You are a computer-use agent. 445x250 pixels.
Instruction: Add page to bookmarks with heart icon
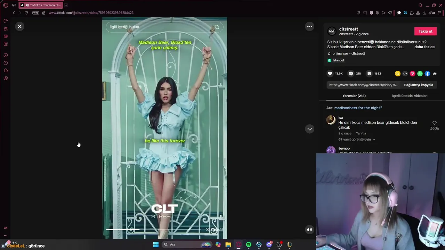pos(390,13)
